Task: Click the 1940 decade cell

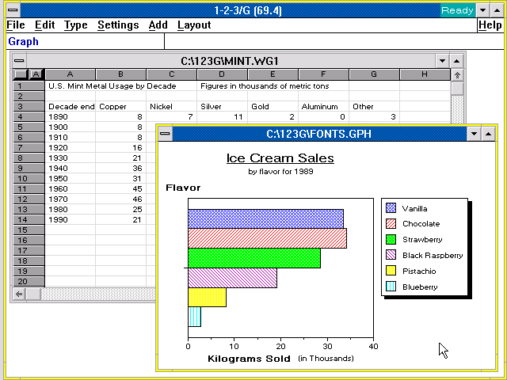Action: [x=71, y=169]
